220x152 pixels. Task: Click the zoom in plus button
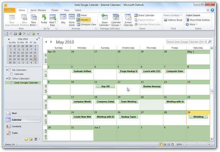point(209,144)
